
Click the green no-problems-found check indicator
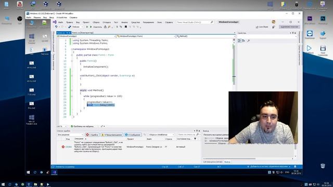(72, 126)
